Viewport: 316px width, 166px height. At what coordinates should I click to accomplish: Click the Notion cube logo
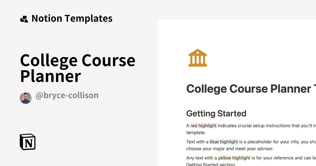click(28, 142)
